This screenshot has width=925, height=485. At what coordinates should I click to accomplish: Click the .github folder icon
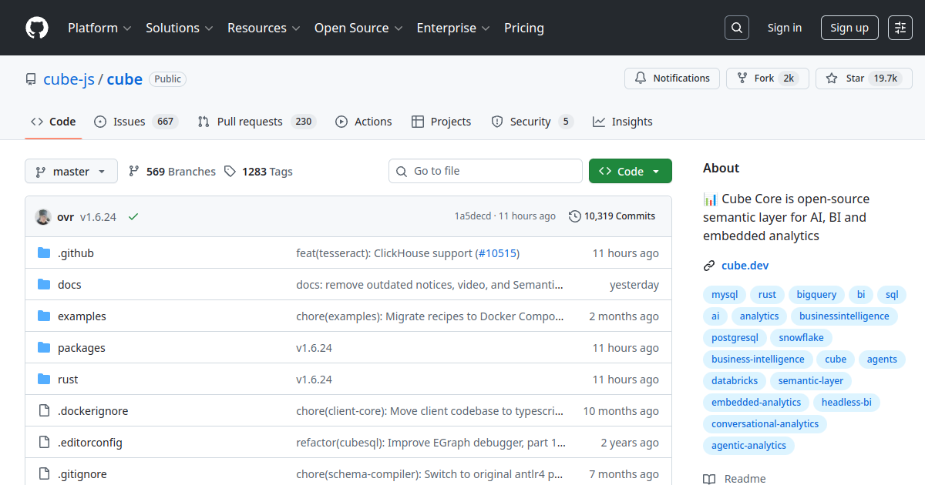point(44,253)
